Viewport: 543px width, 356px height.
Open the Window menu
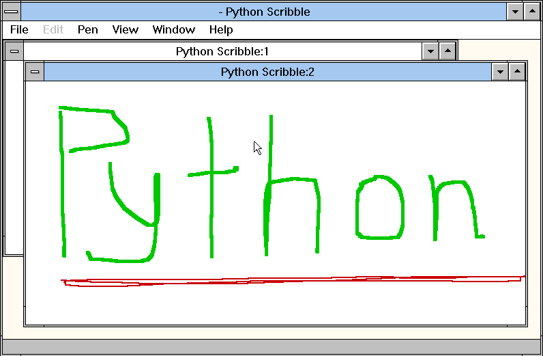[x=173, y=29]
